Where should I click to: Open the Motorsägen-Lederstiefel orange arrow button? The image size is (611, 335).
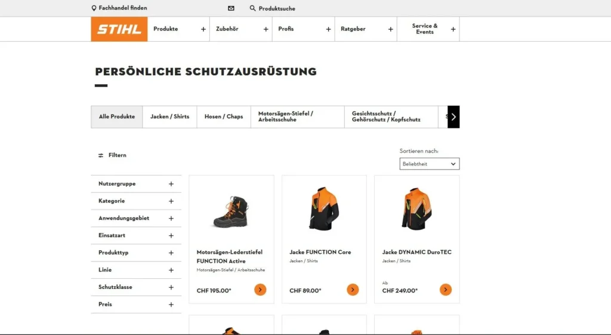(x=260, y=290)
